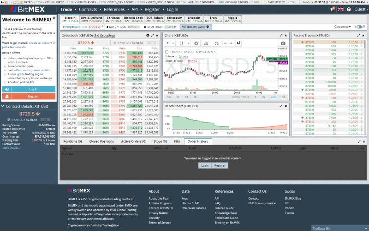
Task: Open the .BXBT, BITMEX legend dropdown
Action: [185, 61]
